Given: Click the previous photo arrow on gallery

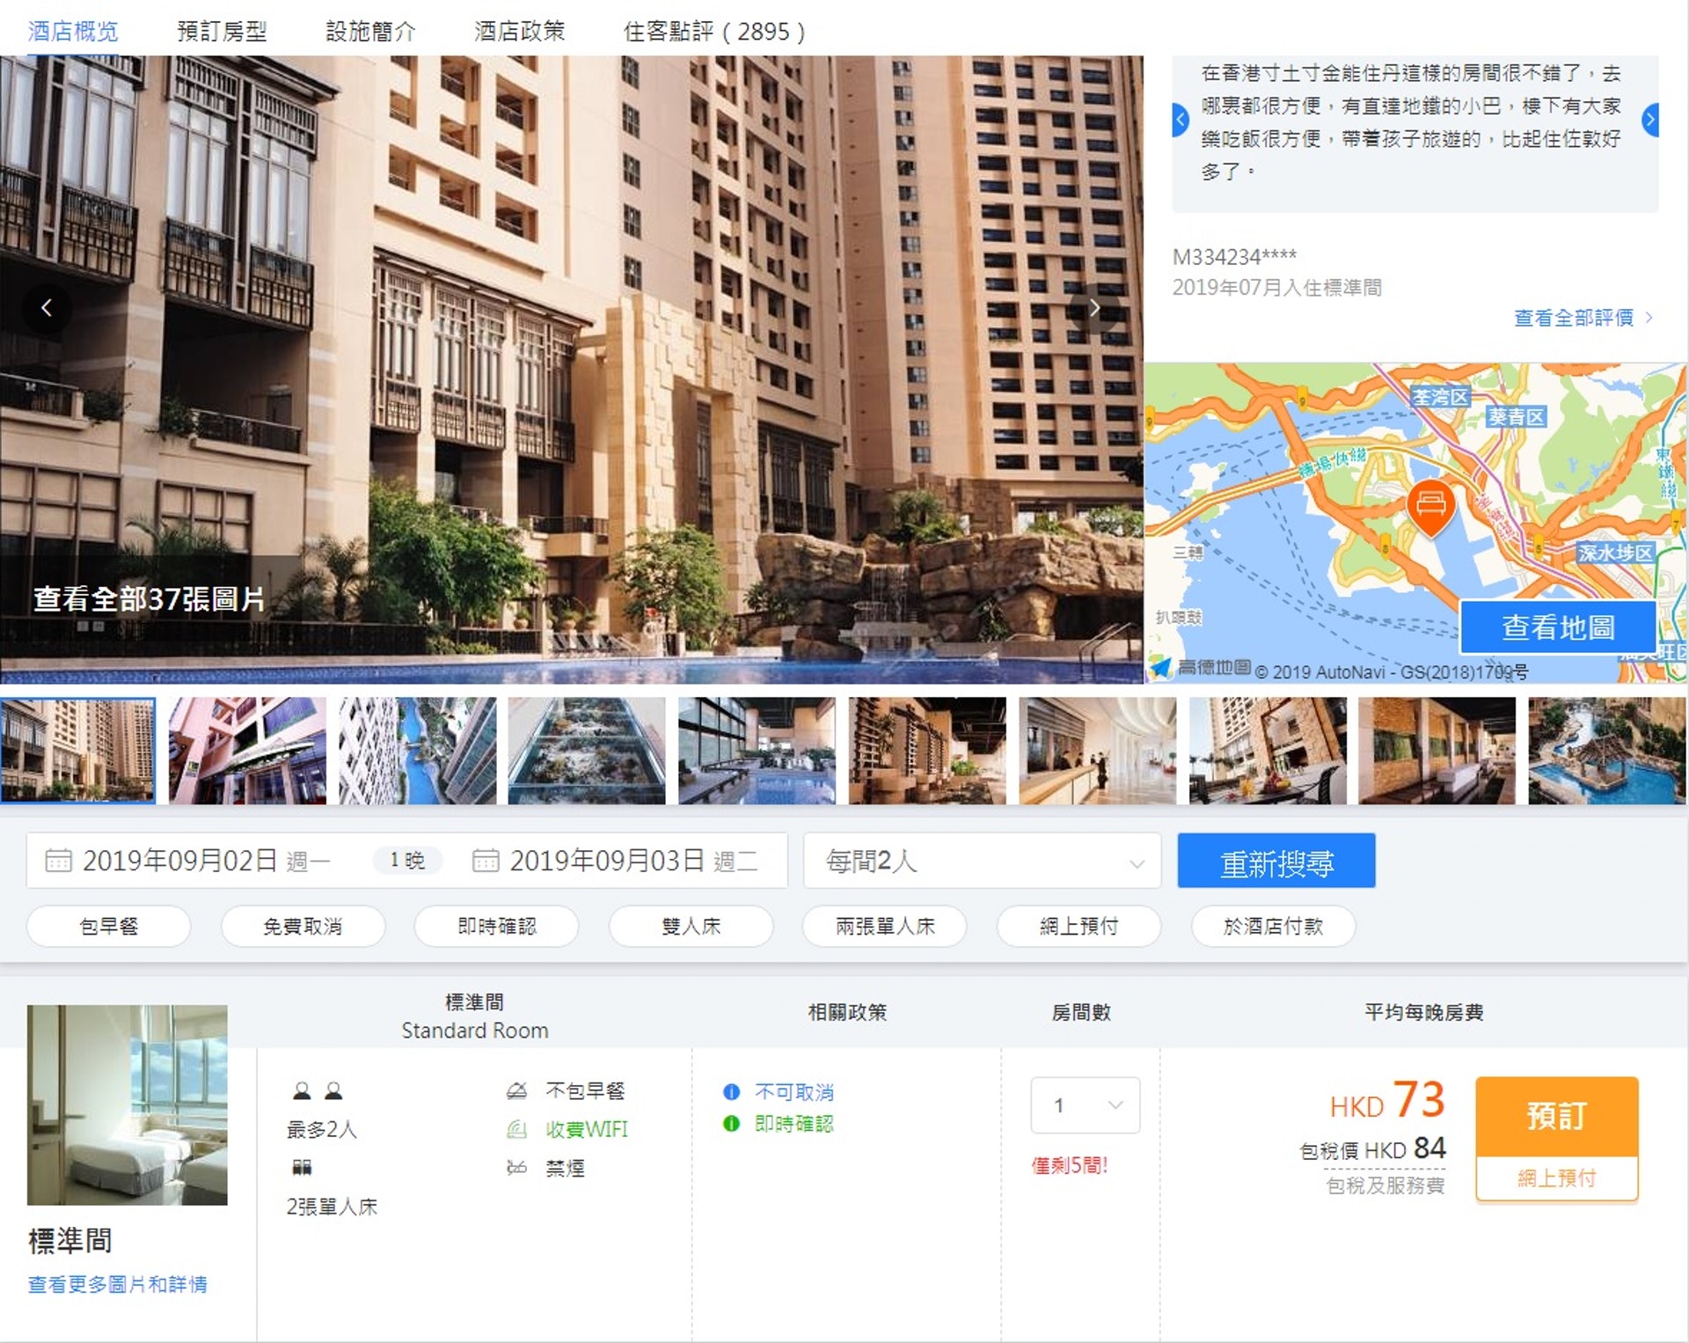Looking at the screenshot, I should coord(47,308).
